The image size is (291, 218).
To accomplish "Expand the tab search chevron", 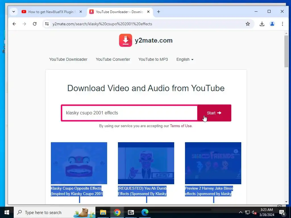I will (x=14, y=12).
